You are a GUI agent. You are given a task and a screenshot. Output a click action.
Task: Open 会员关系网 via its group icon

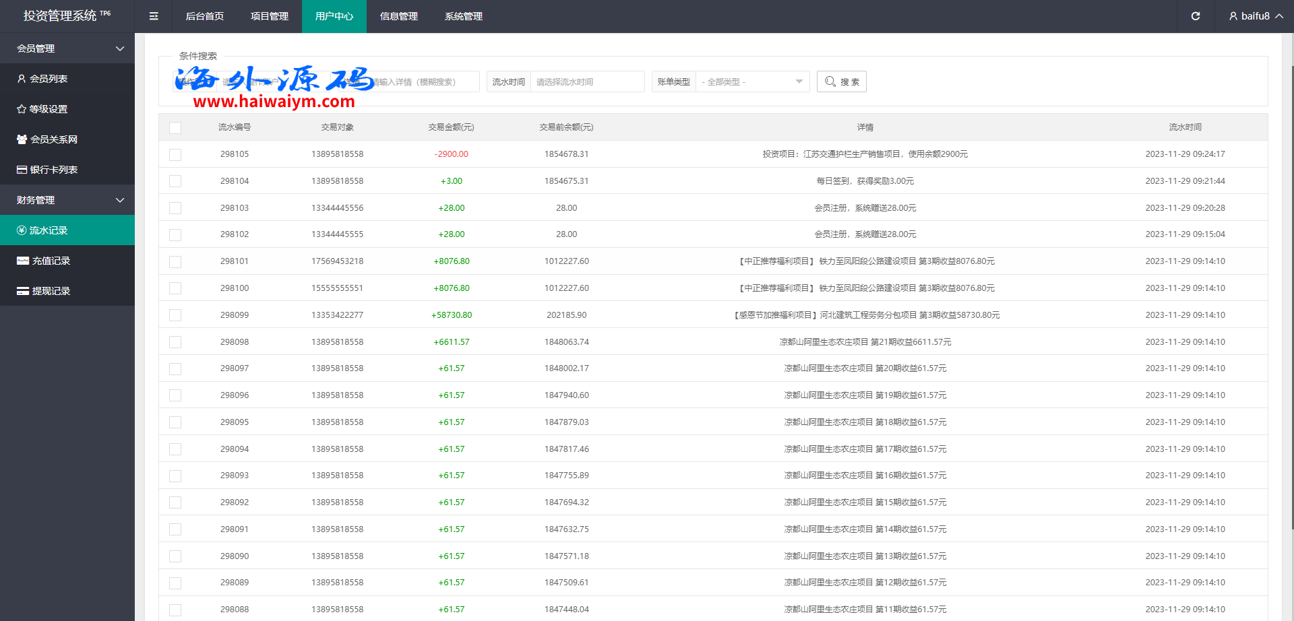click(x=22, y=139)
